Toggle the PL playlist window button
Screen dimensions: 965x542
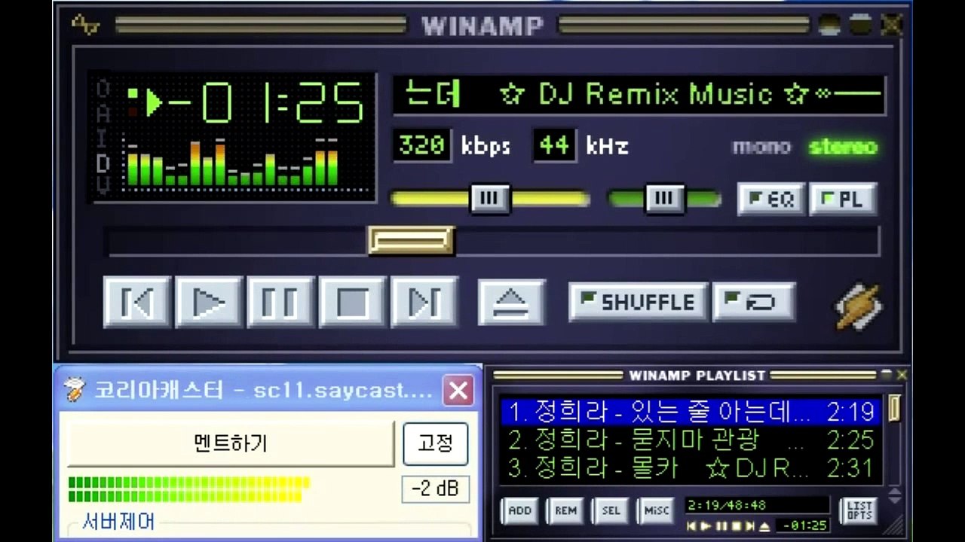(843, 199)
